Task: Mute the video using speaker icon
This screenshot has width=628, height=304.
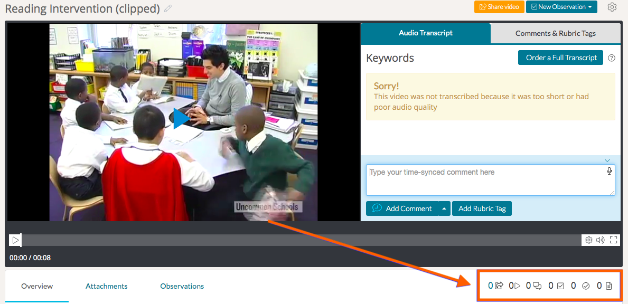Action: coord(601,240)
